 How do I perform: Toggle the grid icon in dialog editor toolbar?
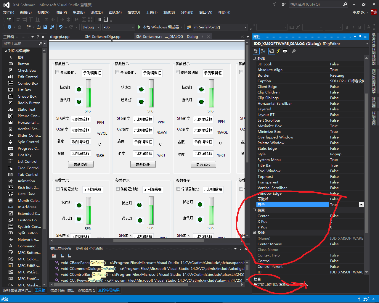coord(99,20)
